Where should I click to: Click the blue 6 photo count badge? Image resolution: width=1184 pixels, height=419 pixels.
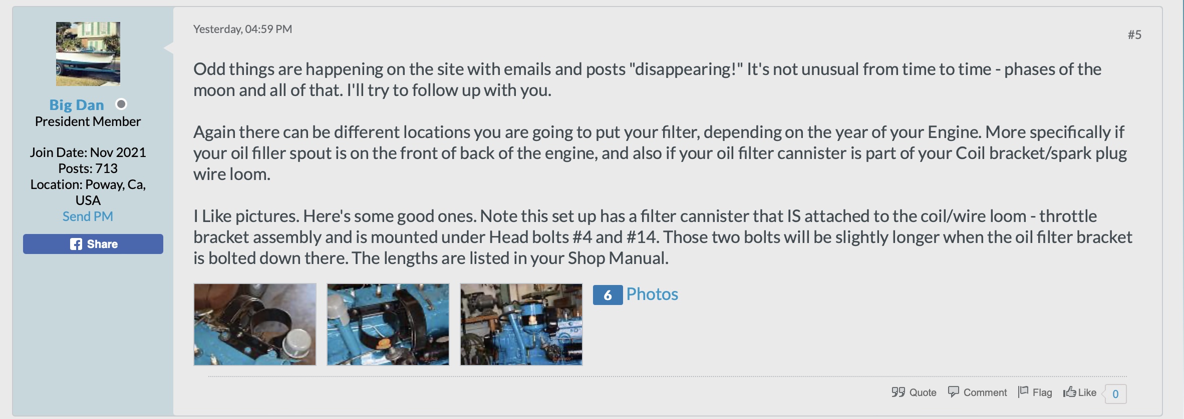(x=608, y=295)
